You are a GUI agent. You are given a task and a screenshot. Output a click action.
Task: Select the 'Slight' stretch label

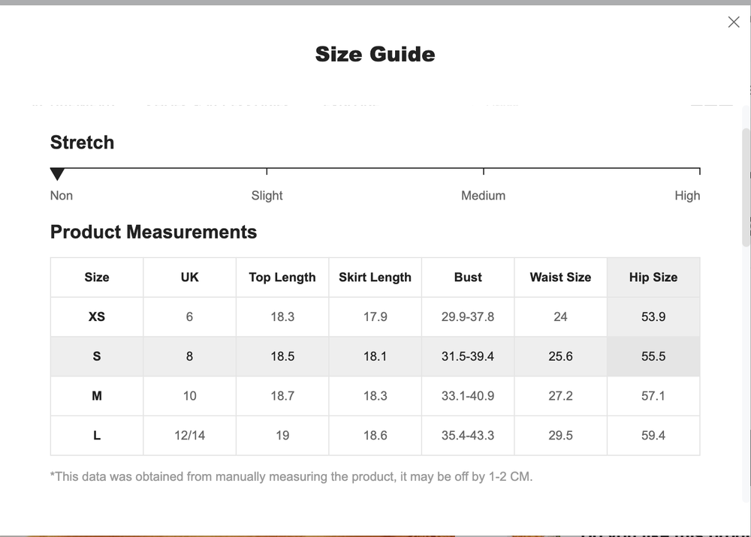267,196
